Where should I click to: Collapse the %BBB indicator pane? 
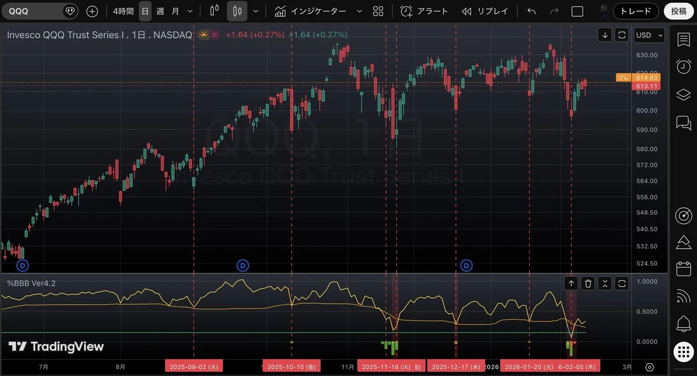click(605, 283)
